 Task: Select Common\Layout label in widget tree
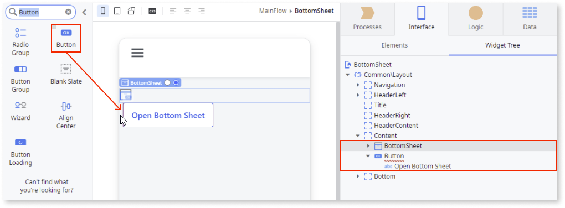click(388, 75)
